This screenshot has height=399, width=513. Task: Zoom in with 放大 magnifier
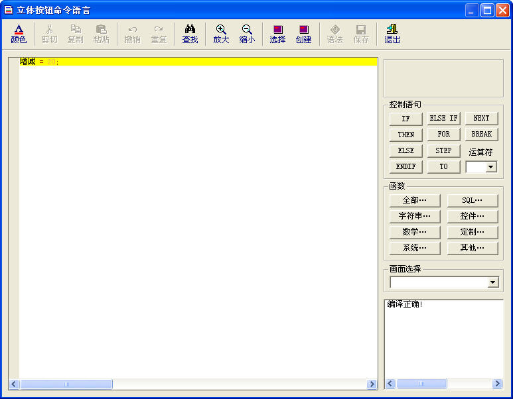(221, 34)
